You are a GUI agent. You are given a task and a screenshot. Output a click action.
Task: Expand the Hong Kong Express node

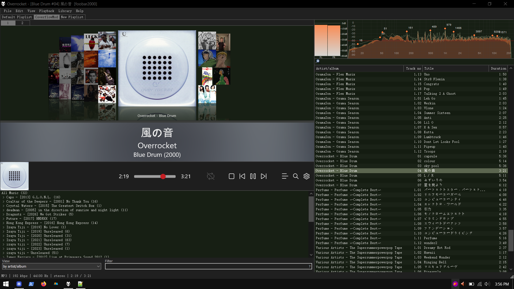coord(3,223)
